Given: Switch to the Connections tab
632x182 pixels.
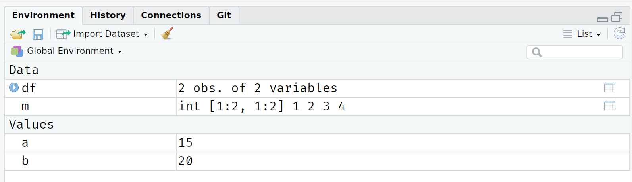Looking at the screenshot, I should pyautogui.click(x=171, y=15).
